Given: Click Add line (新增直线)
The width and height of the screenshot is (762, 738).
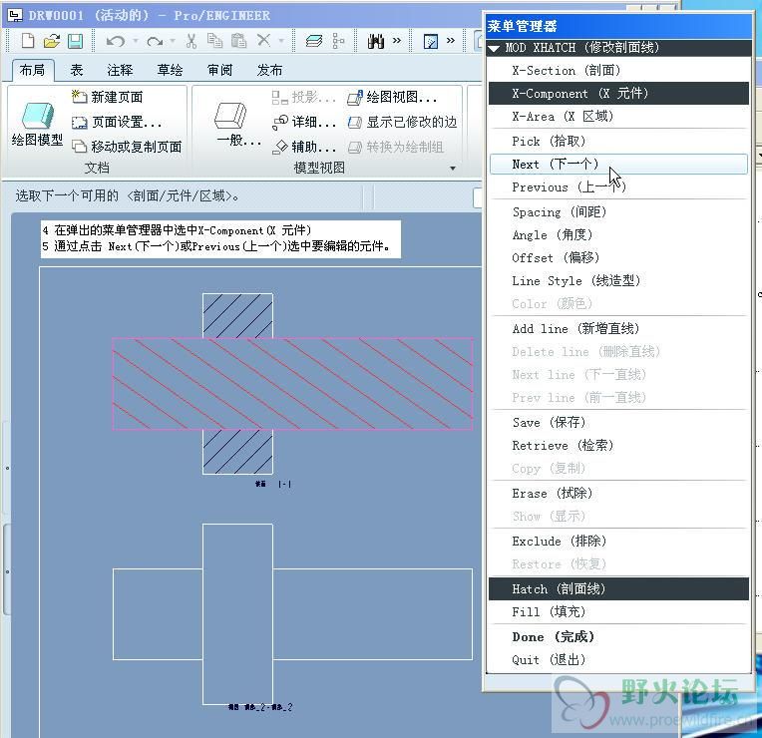Looking at the screenshot, I should point(618,329).
